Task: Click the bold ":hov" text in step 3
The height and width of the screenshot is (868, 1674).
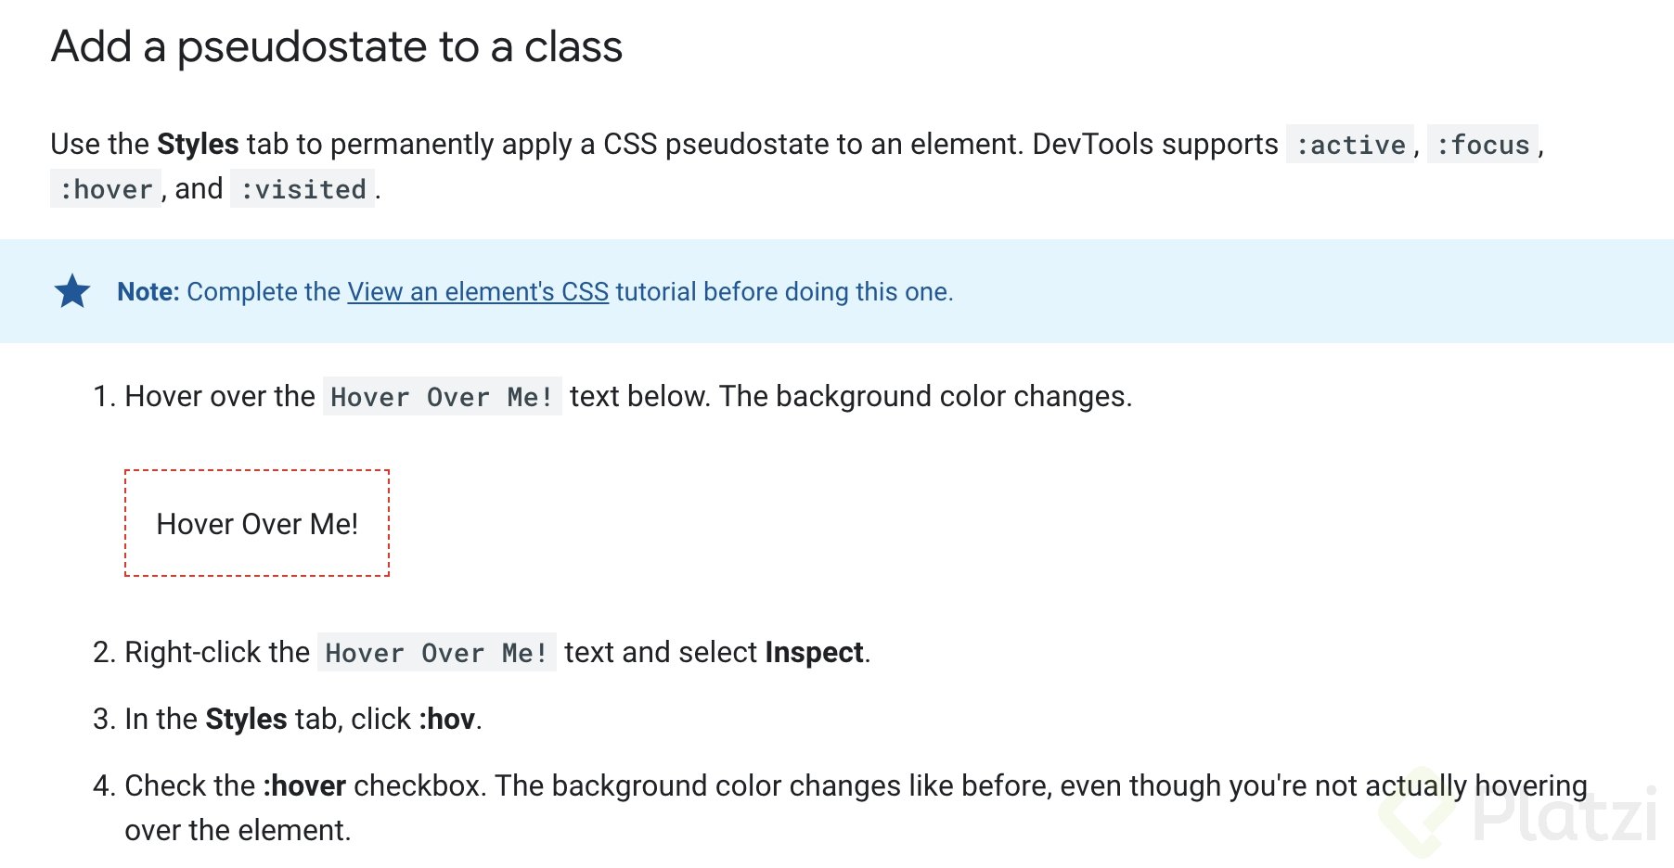Action: coord(447,720)
